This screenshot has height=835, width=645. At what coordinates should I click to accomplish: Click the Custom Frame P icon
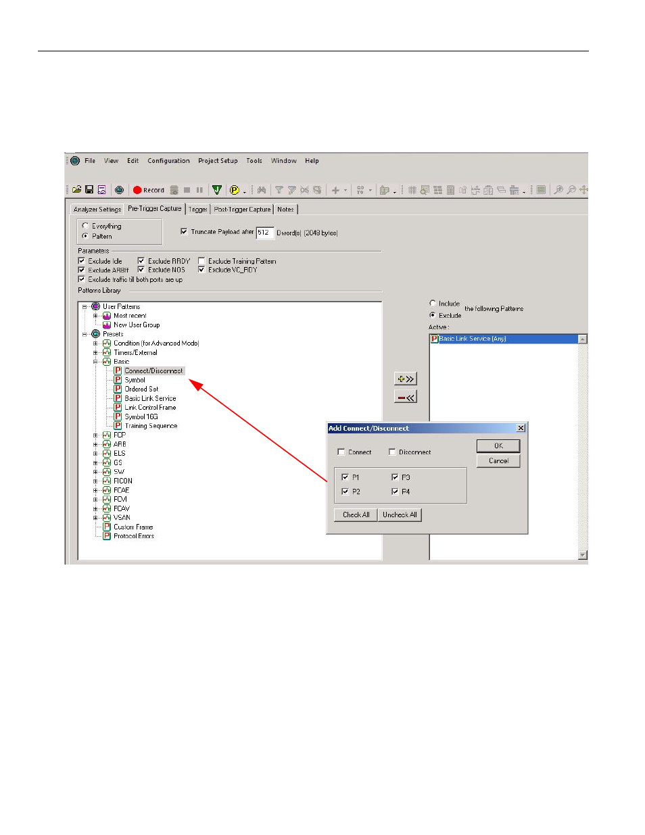(x=107, y=527)
